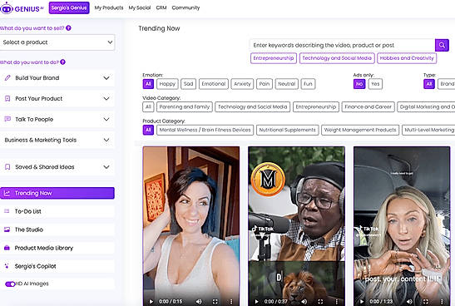Click the help icon beside 'What do you want to sell?'
This screenshot has height=306, width=455.
click(x=68, y=28)
